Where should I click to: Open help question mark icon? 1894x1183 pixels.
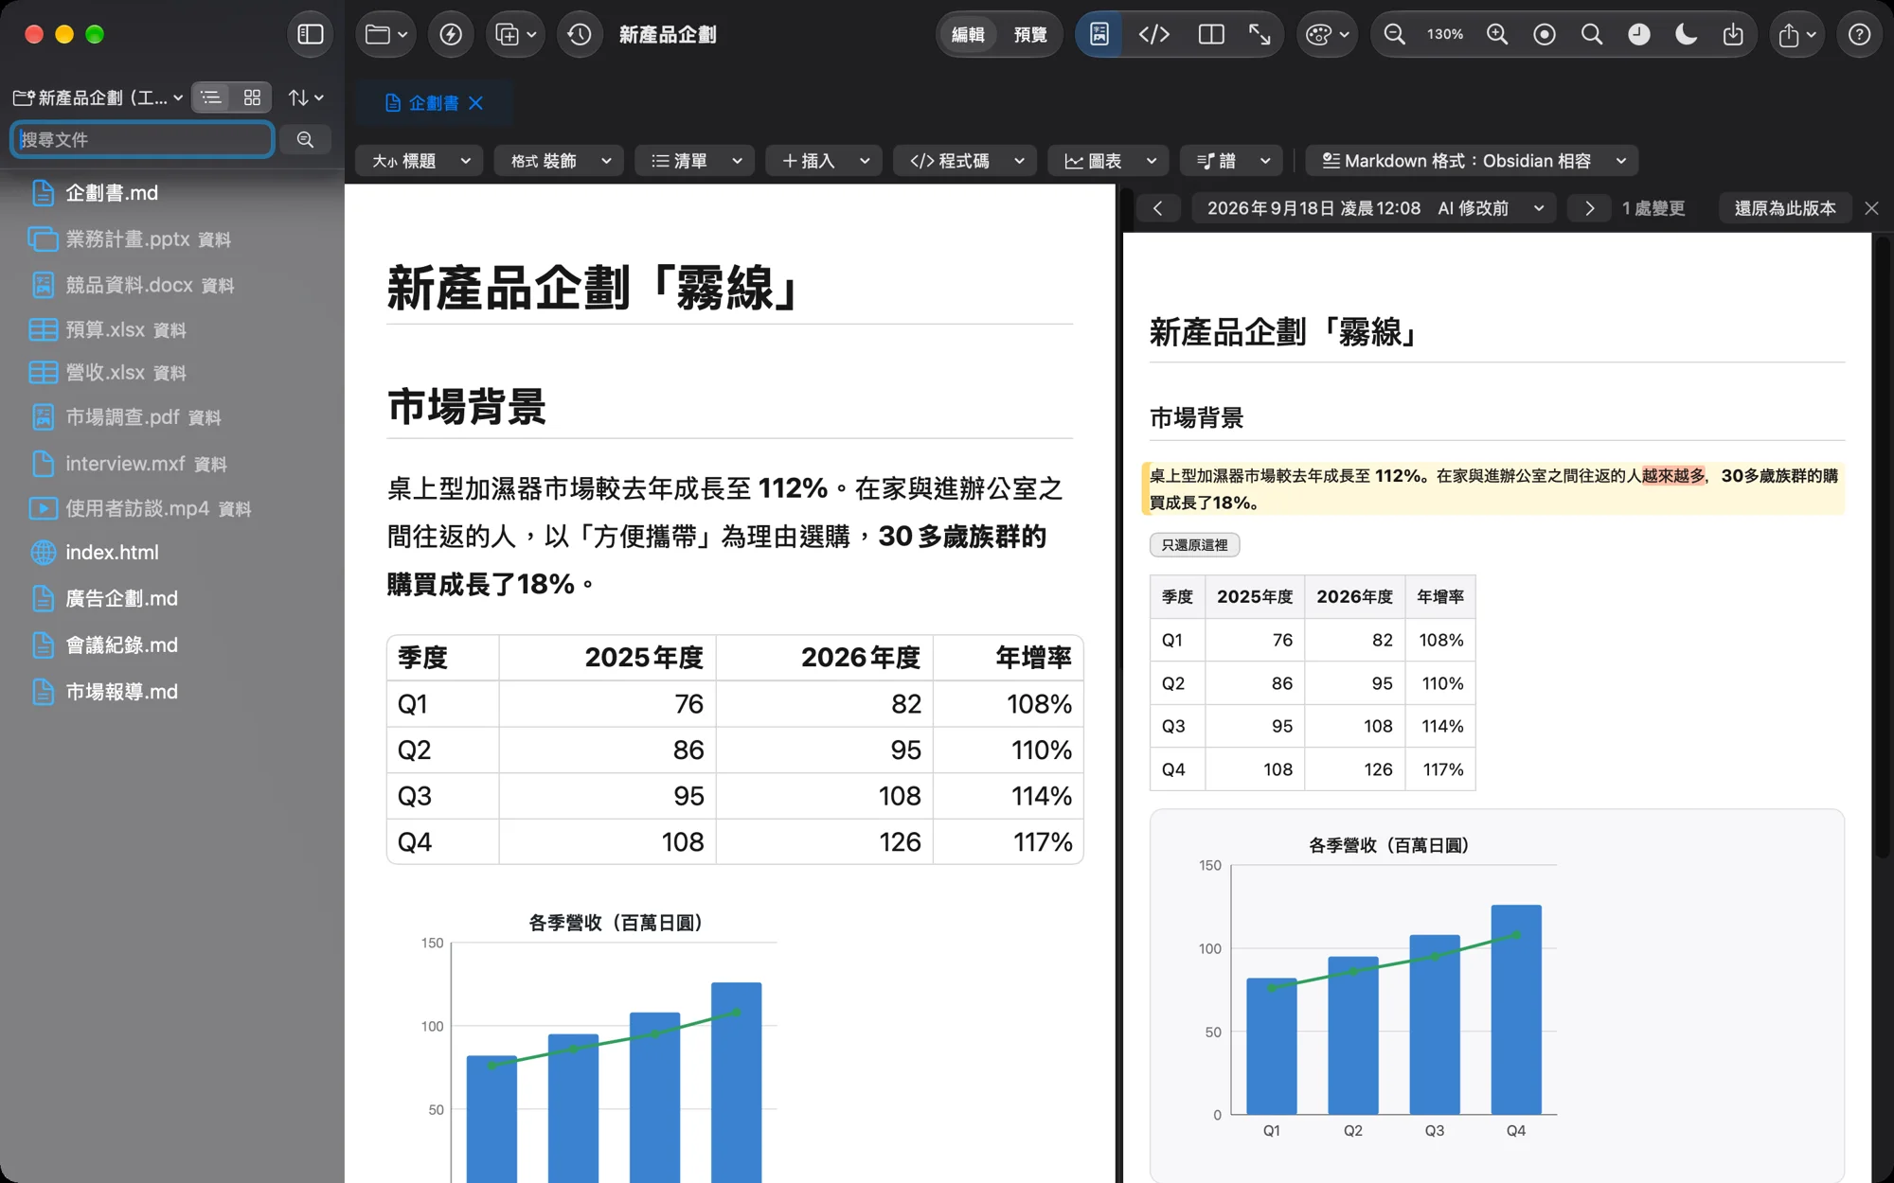(1860, 35)
